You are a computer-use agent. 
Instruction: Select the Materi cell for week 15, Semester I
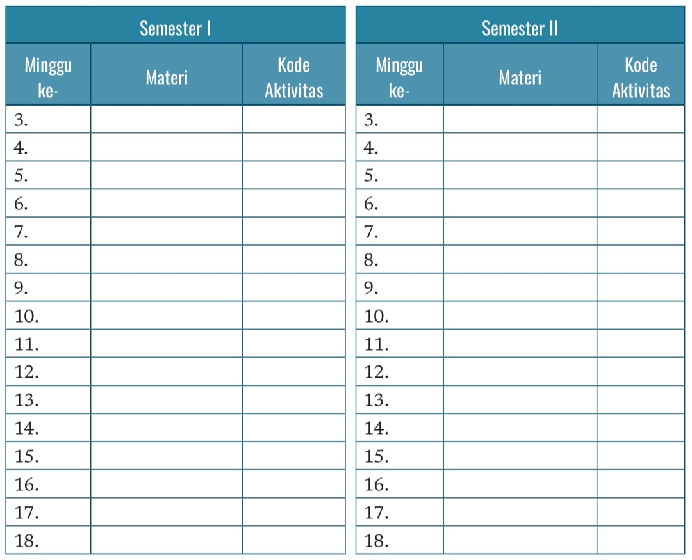(167, 456)
